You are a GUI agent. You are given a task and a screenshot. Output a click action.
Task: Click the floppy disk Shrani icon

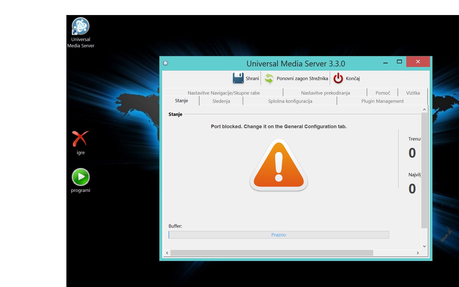238,78
